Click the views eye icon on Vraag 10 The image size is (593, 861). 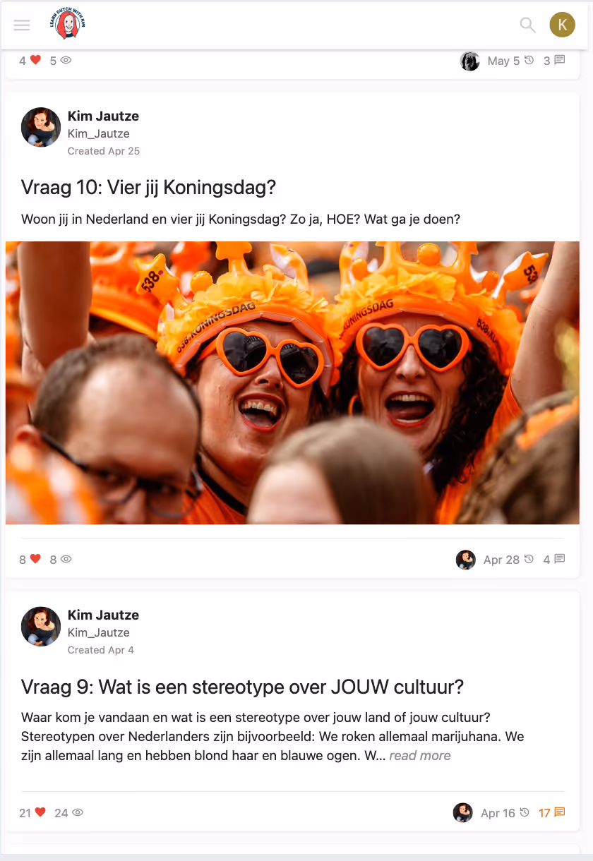point(66,559)
